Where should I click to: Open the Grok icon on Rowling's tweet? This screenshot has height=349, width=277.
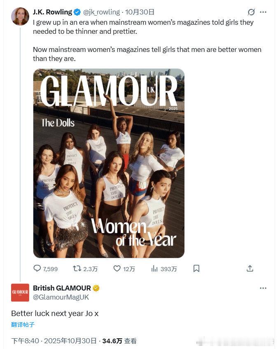tap(251, 12)
